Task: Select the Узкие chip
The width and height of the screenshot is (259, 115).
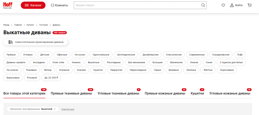Action: 209,62
